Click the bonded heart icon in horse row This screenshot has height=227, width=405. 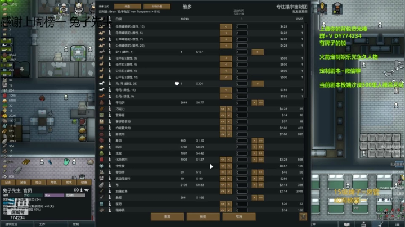pos(177,84)
